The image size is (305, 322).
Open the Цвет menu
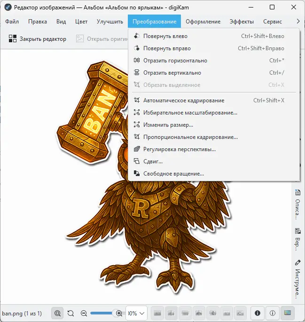click(81, 22)
